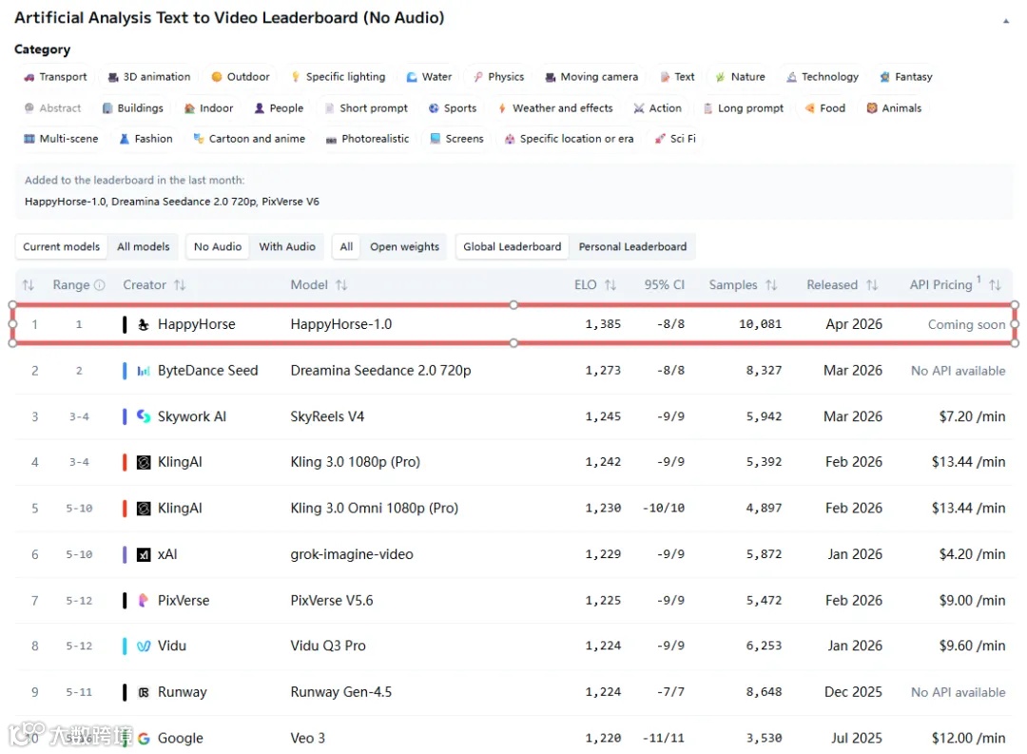Select the Specific lighting category chip
1027x754 pixels.
click(x=338, y=77)
